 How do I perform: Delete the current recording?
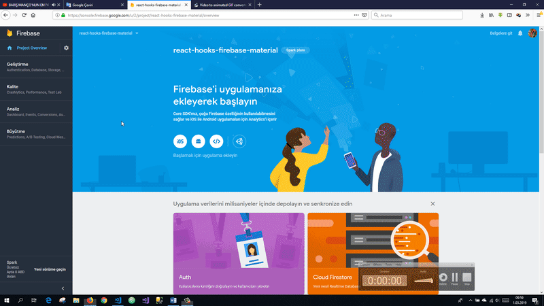tap(443, 277)
